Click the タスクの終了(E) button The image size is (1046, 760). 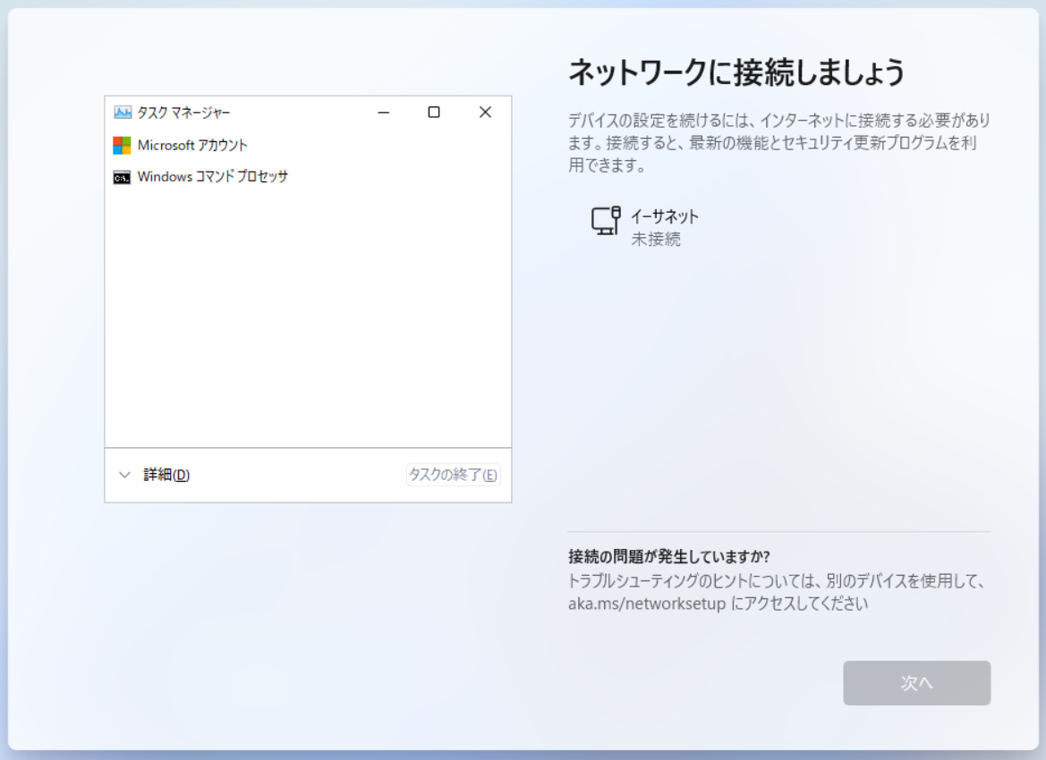(453, 475)
